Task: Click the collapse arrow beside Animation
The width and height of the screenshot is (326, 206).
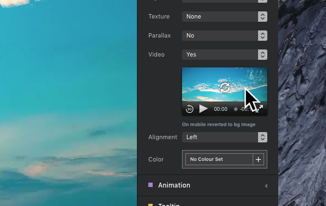Action: point(266,186)
